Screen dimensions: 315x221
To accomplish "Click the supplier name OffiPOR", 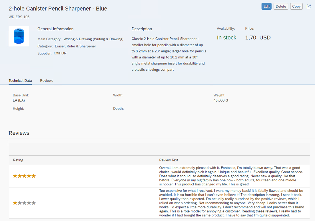I will tap(60, 53).
